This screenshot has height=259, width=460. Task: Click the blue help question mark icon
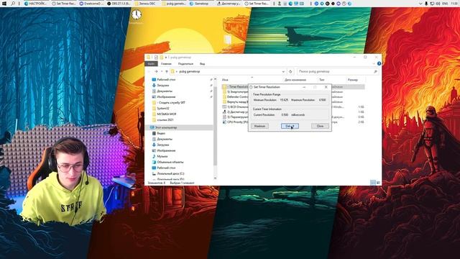coord(379,63)
